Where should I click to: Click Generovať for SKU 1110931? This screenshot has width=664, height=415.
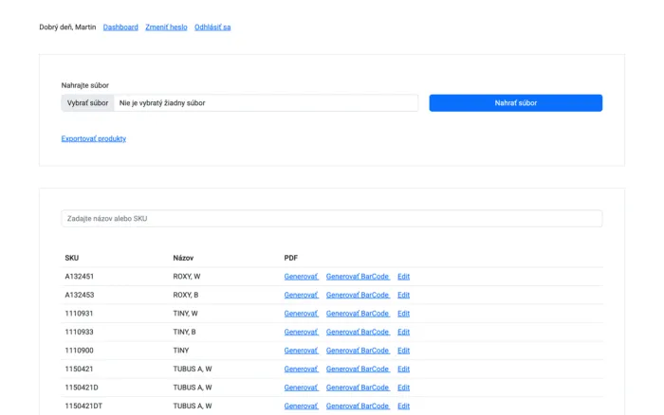(301, 314)
